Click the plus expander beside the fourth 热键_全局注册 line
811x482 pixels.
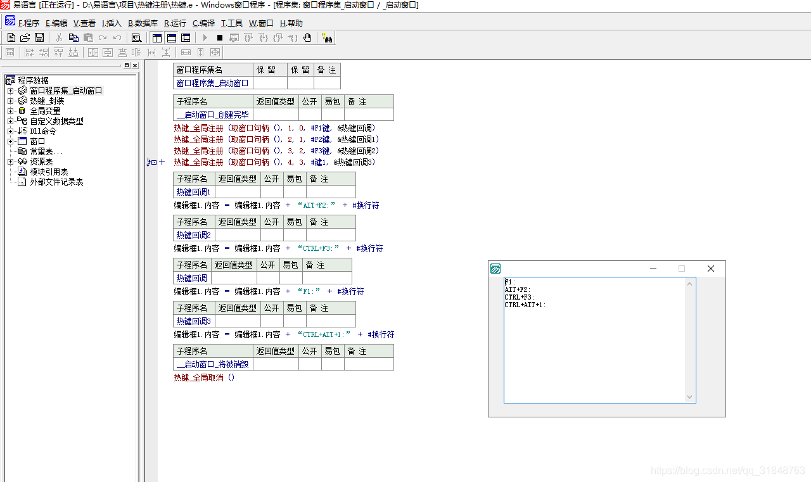point(162,162)
